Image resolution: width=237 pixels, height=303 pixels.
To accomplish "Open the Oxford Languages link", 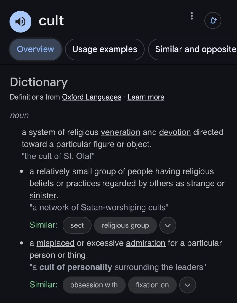I will coord(92,97).
